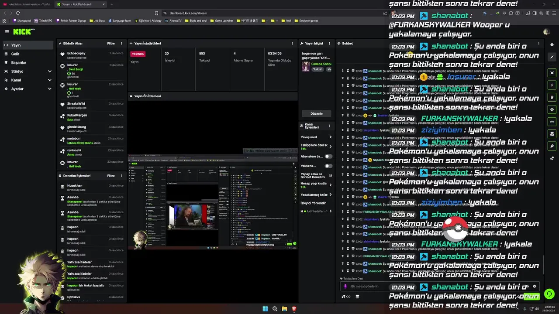Screen dimensions: 559x314
Task: Click the StreaksWild activity entry
Action: click(x=93, y=106)
